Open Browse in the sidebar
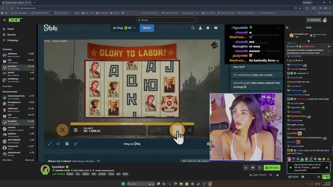This screenshot has width=333, height=187. 11,35
